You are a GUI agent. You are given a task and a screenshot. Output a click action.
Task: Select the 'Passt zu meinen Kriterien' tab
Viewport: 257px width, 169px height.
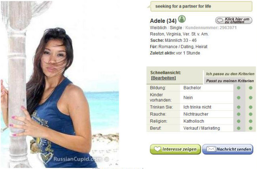230,81
